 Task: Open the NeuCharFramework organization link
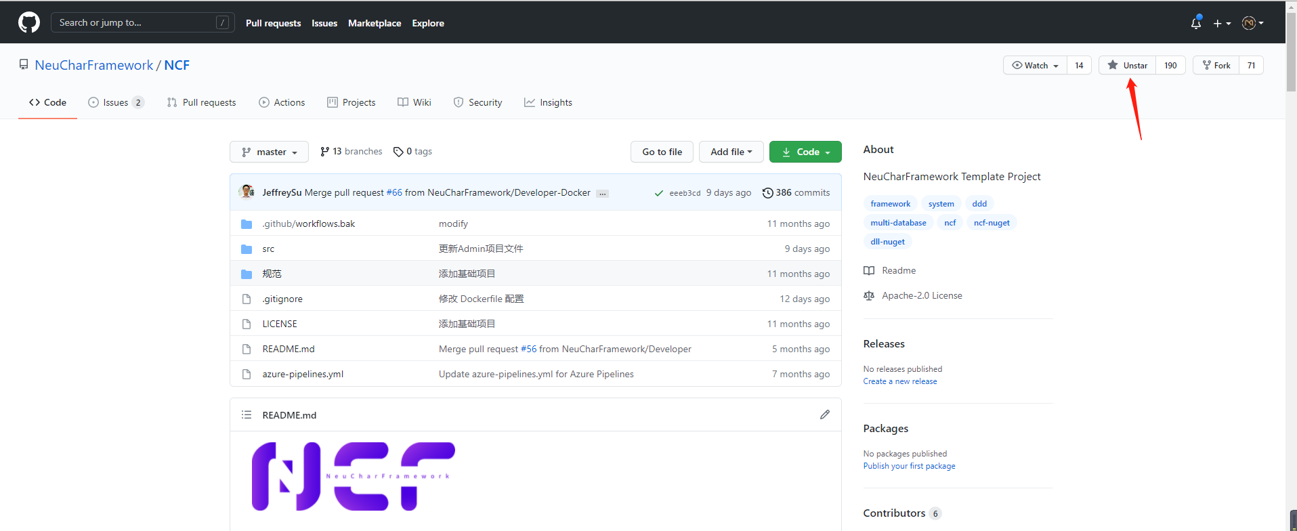(x=94, y=65)
